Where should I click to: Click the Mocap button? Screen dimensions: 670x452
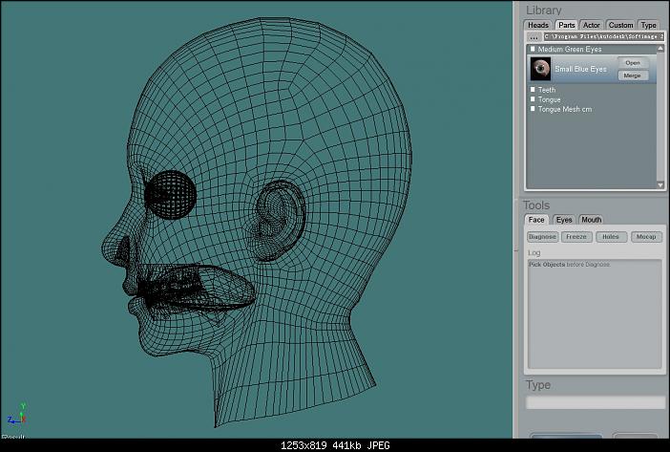click(x=646, y=237)
